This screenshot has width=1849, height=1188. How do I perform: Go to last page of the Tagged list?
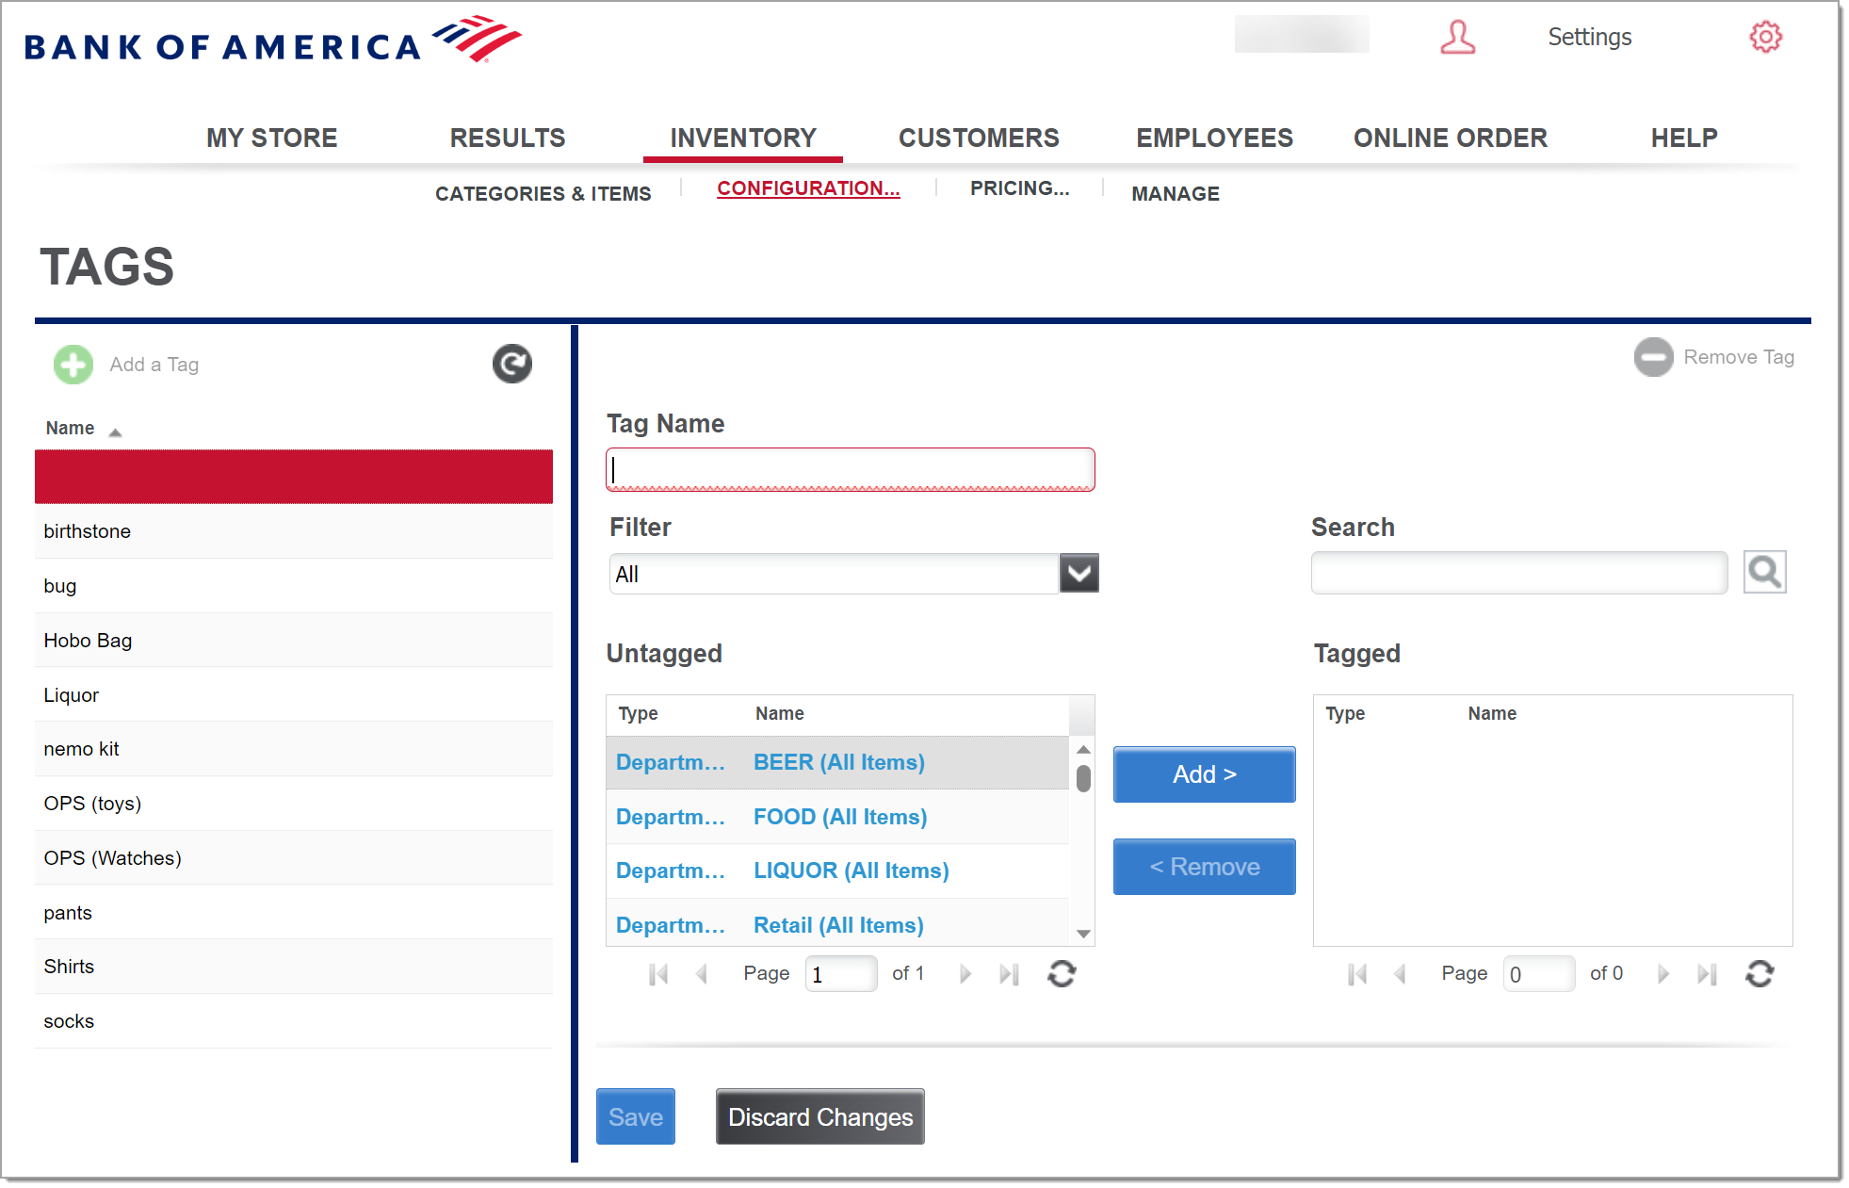coord(1707,974)
